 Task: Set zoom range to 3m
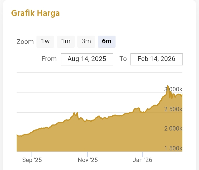[86, 42]
